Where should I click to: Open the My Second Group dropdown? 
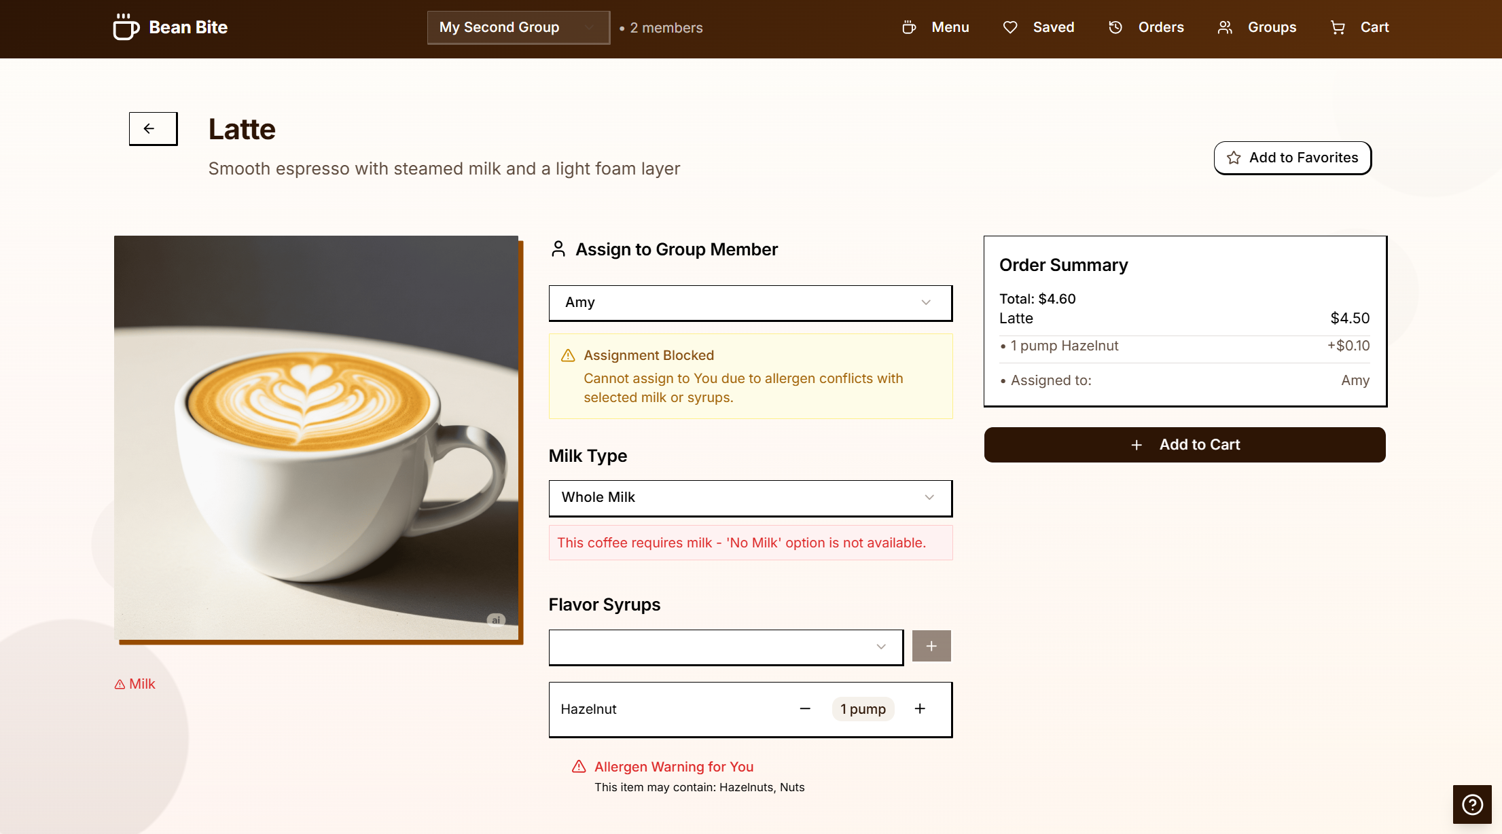(518, 27)
